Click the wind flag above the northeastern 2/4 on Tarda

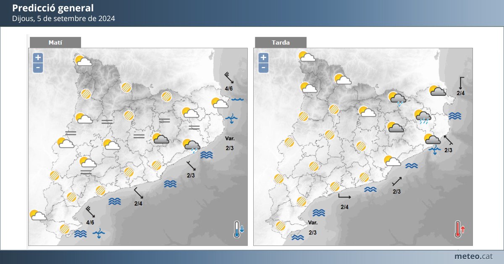(x=461, y=82)
